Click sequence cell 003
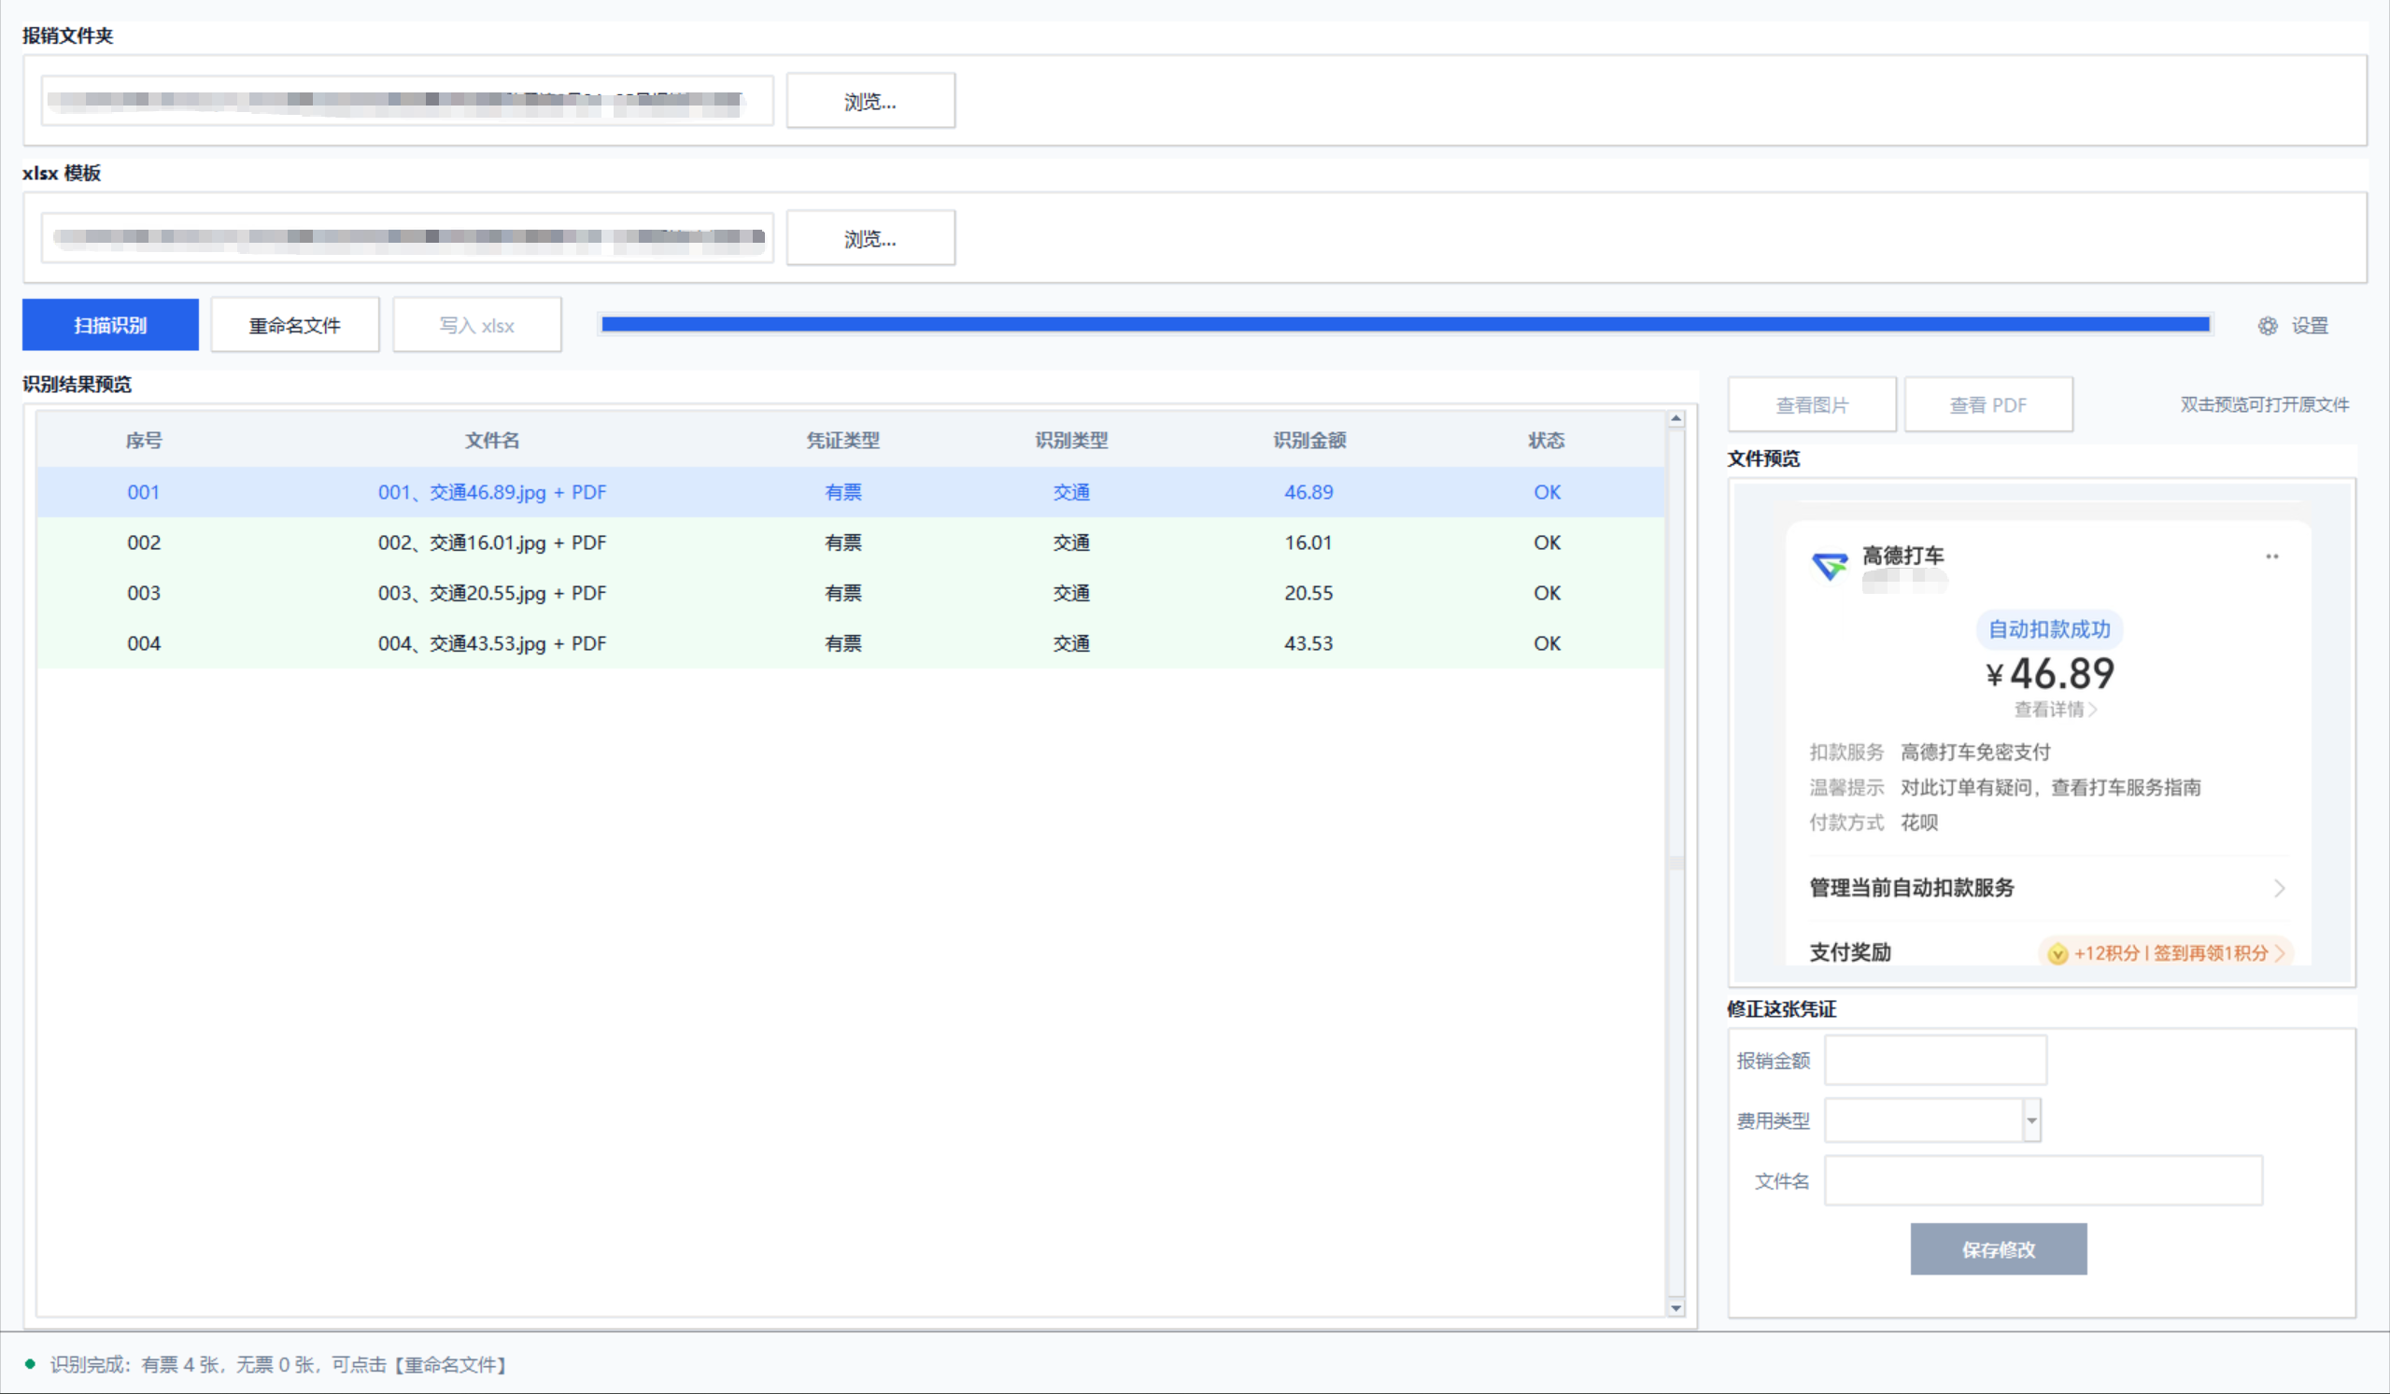Screen dimensions: 2390x1394 click(144, 594)
